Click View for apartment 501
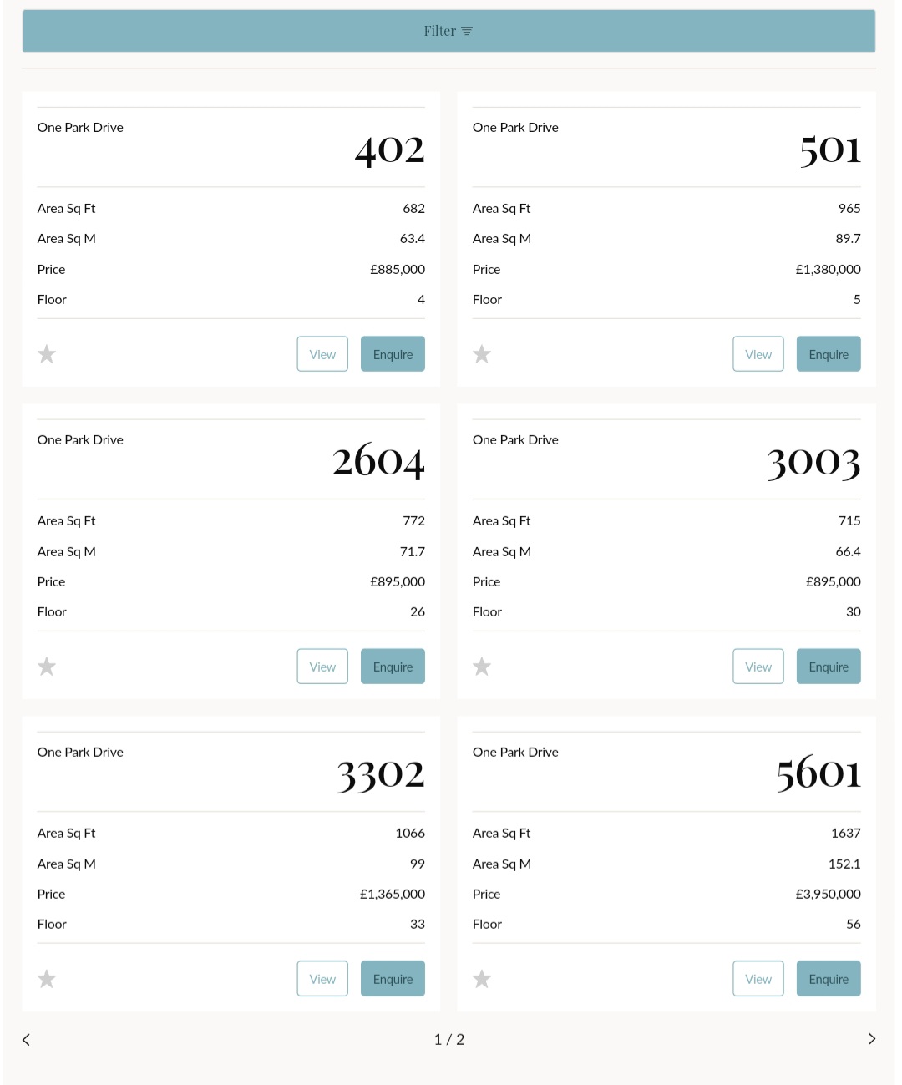 pyautogui.click(x=758, y=354)
